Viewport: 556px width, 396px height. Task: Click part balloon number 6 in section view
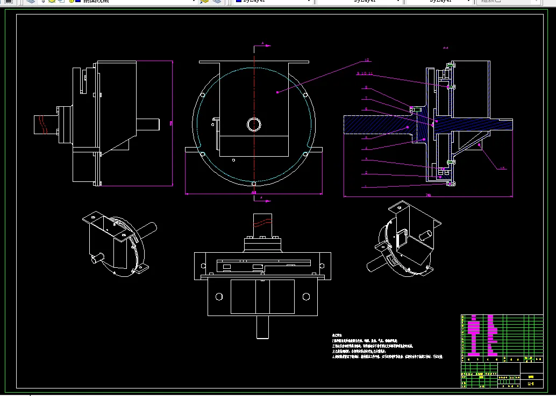(366, 109)
